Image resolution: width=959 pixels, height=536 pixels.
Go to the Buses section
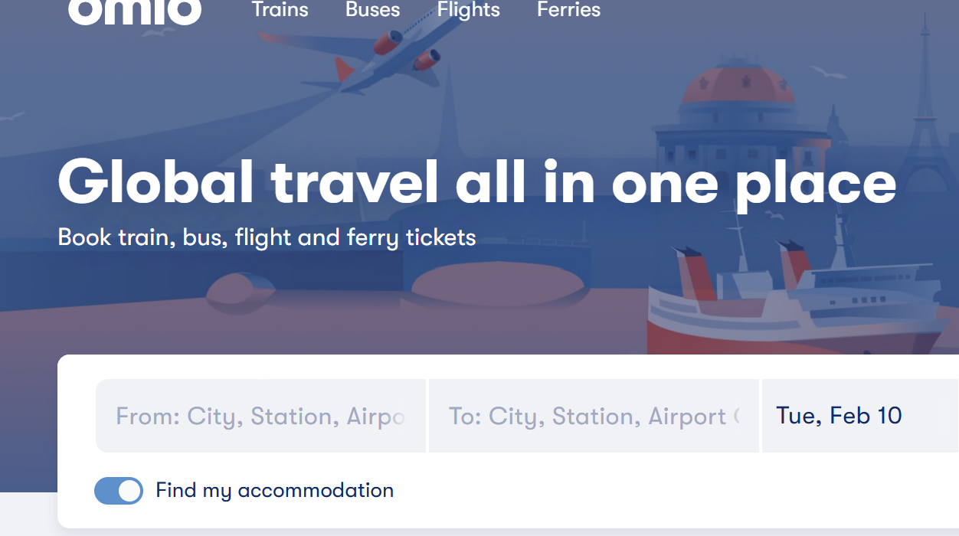(x=372, y=10)
